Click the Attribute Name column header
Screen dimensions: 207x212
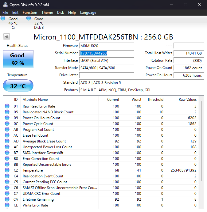[60, 100]
